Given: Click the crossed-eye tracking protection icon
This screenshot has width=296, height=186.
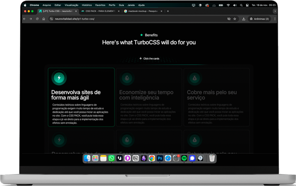Looking at the screenshot, I should (x=229, y=19).
